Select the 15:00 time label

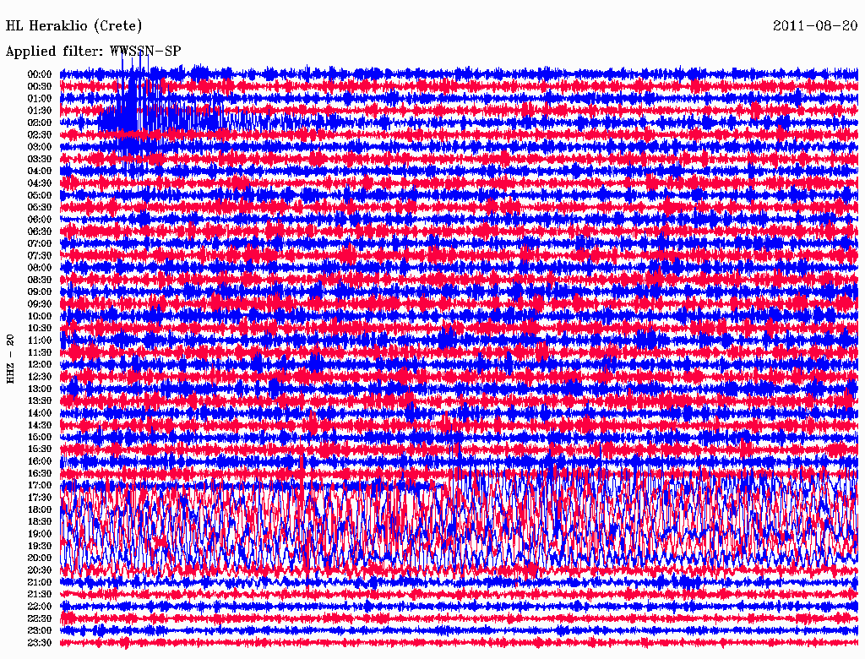(x=40, y=437)
